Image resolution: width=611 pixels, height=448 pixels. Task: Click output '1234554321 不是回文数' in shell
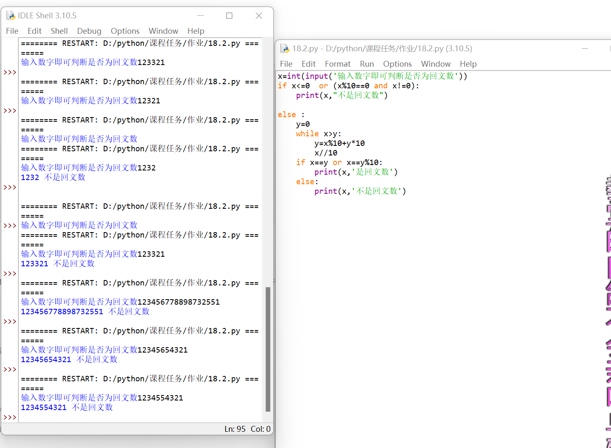67,407
